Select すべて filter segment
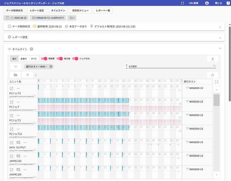The width and height of the screenshot is (231, 181). (34, 59)
